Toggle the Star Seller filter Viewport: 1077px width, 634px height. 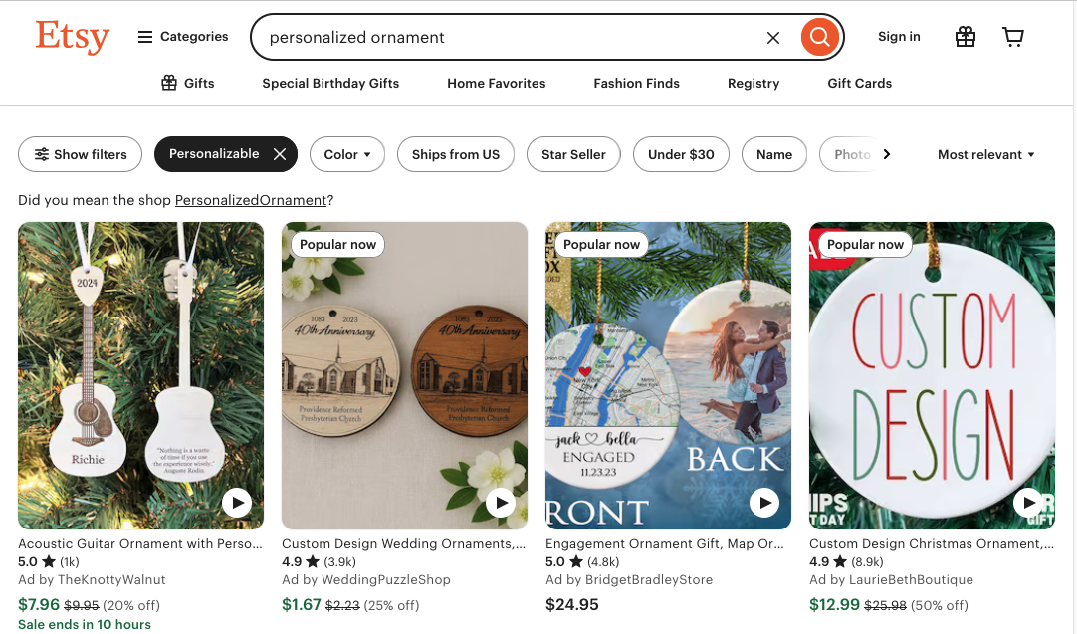point(573,154)
